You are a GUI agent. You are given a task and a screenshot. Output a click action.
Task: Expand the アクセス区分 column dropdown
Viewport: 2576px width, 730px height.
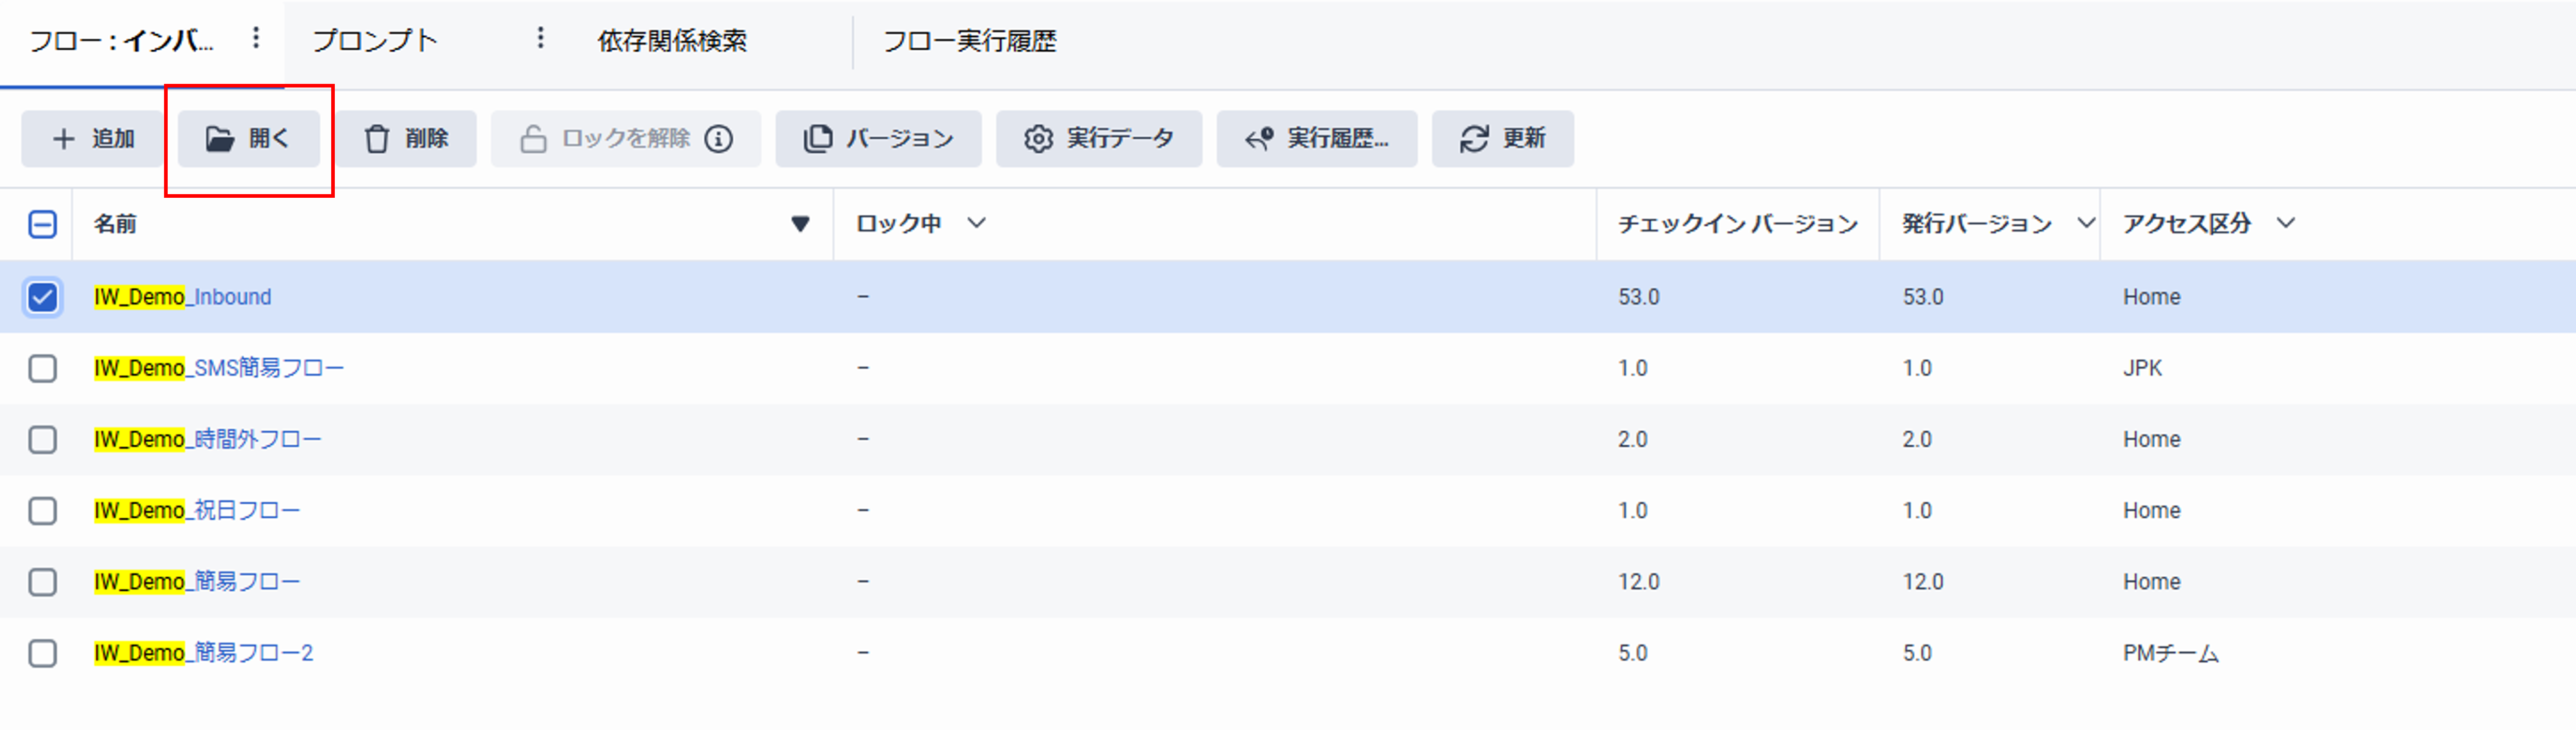click(x=2286, y=223)
